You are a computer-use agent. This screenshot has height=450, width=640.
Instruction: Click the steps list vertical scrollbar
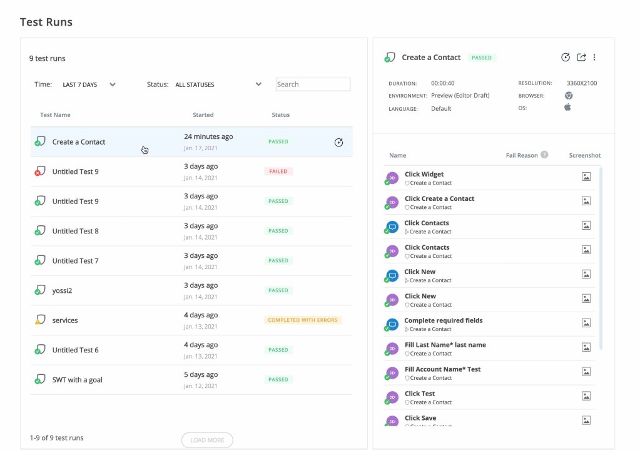[601, 257]
